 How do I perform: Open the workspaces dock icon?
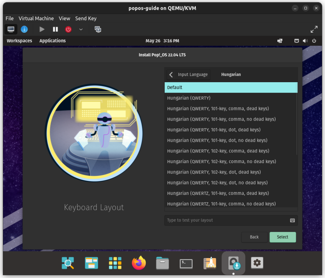(x=91, y=263)
